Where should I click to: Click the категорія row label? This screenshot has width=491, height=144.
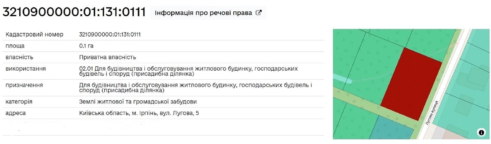[19, 102]
